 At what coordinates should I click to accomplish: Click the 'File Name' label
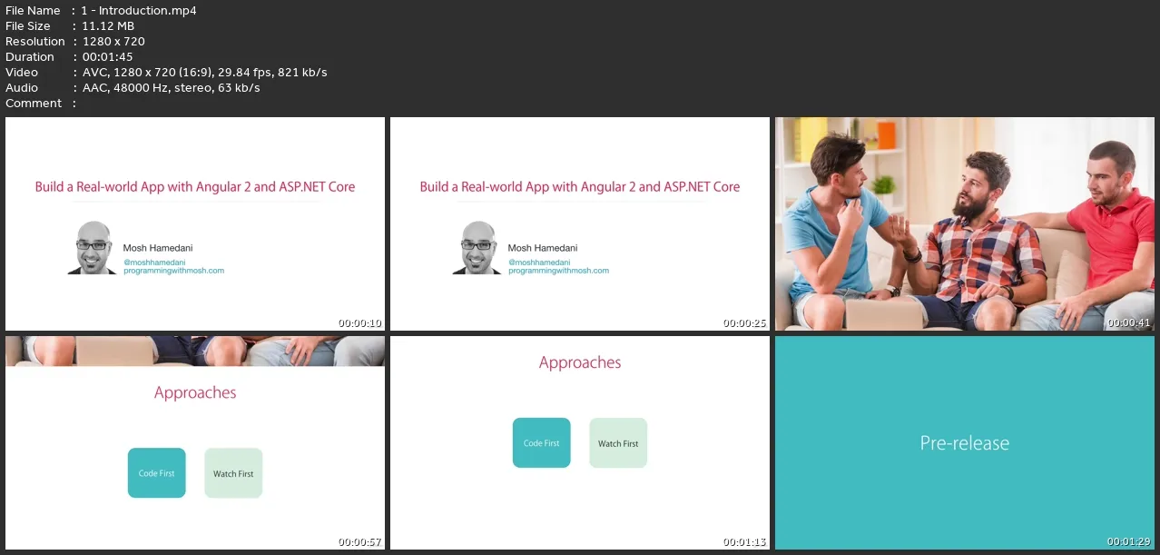pos(33,10)
